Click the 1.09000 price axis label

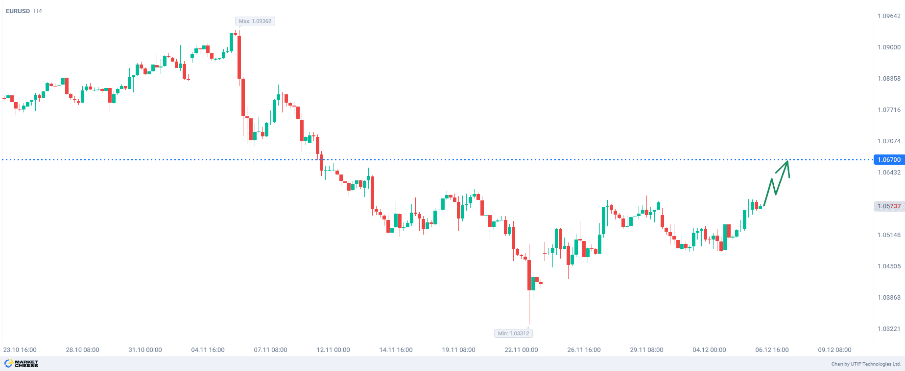888,47
